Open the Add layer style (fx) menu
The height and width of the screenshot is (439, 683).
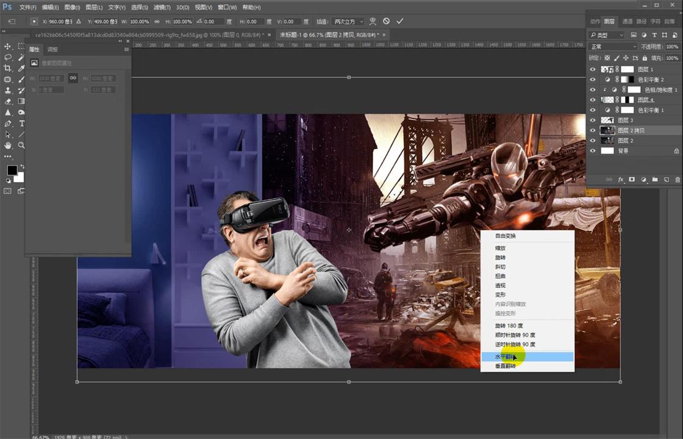(x=620, y=178)
